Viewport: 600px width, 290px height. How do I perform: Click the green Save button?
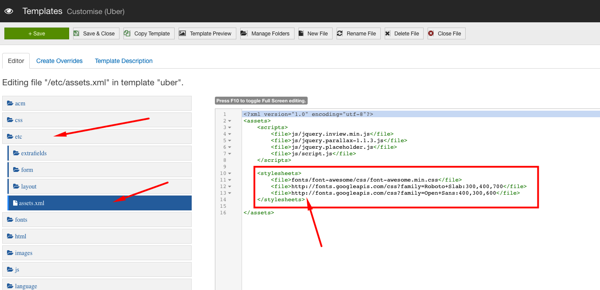37,34
